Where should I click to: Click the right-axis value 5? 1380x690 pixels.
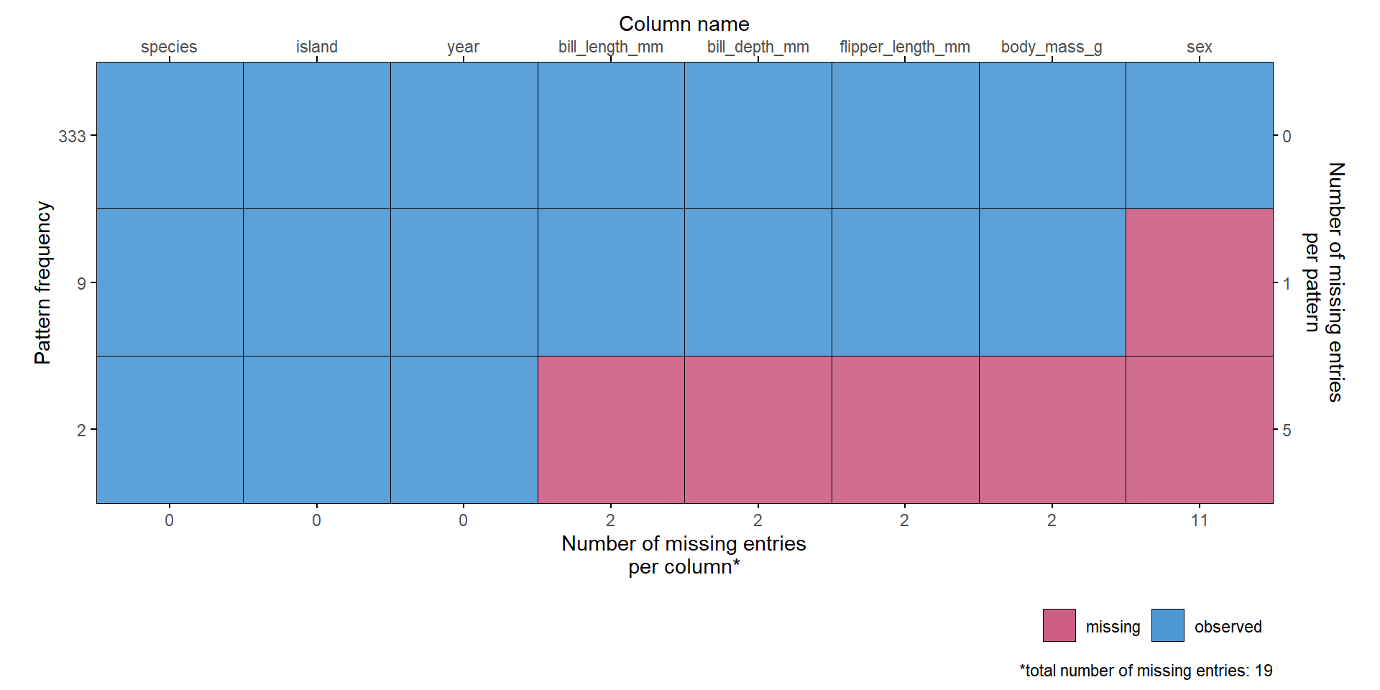[1287, 431]
